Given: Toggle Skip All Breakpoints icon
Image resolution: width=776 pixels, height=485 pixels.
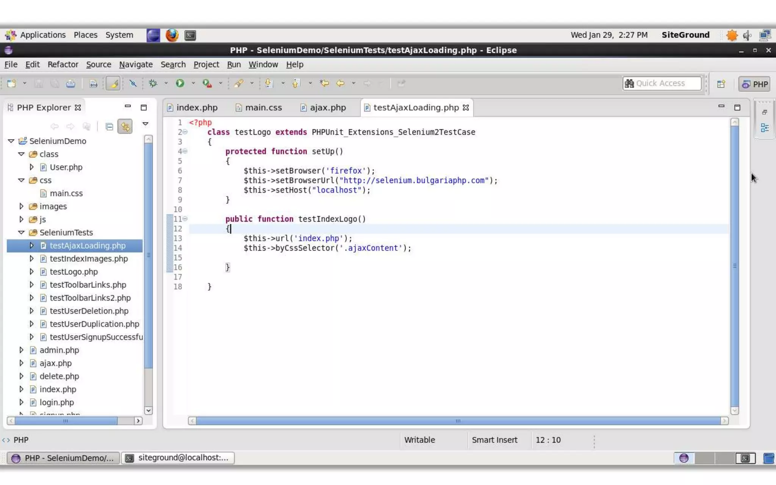Looking at the screenshot, I should tap(133, 83).
